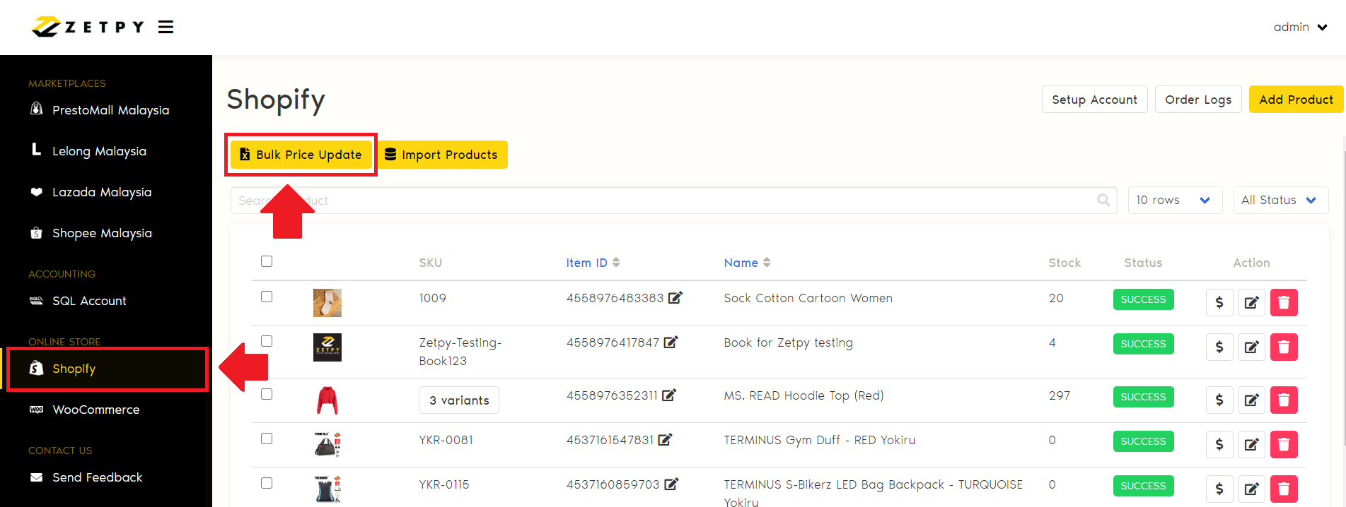Delete the MS. READ Hoodie Top product
This screenshot has height=507, width=1346.
(x=1283, y=400)
